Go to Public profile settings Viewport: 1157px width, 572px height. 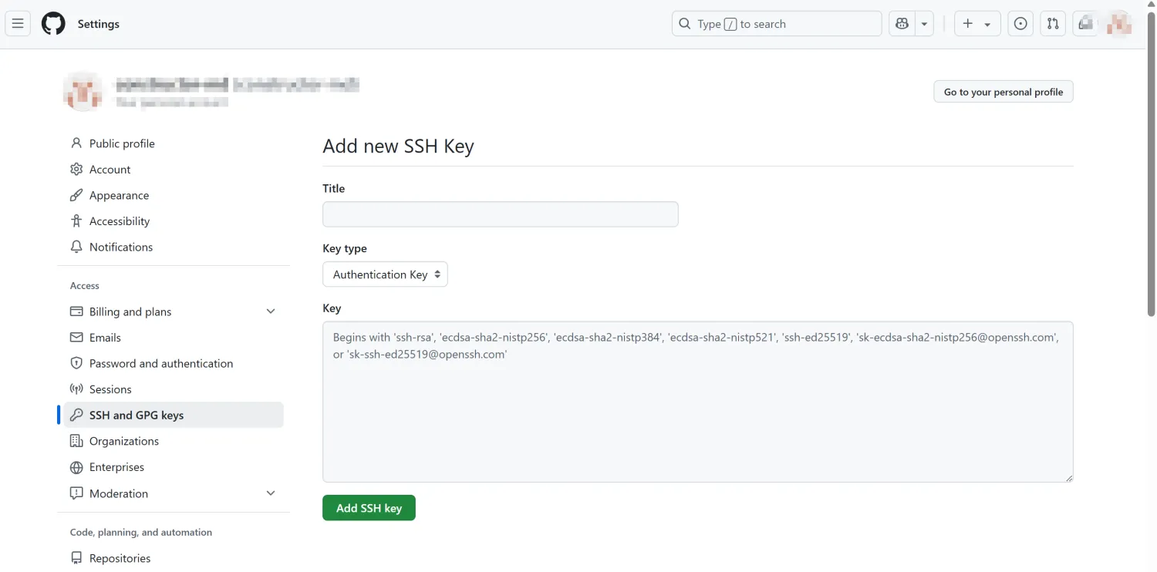click(x=121, y=143)
